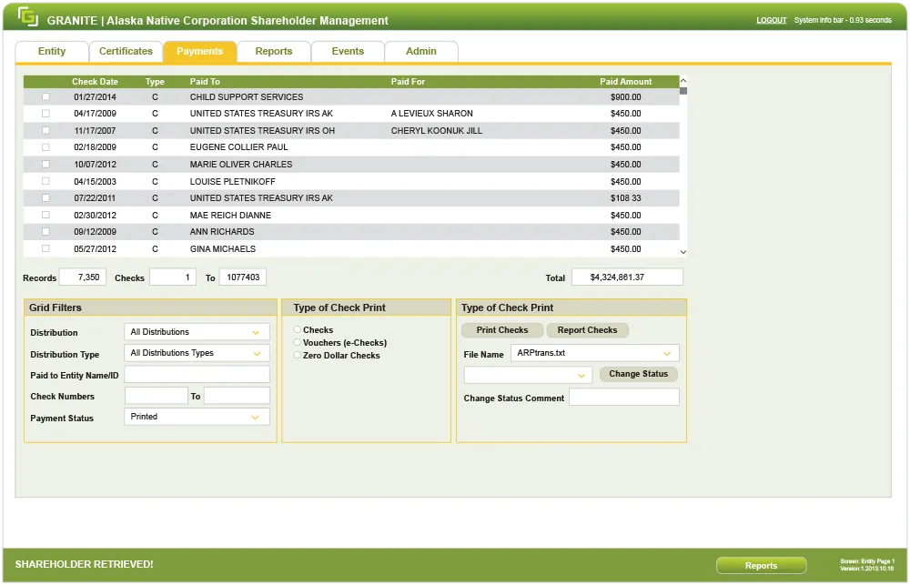Click the Granite logo icon

[28, 18]
